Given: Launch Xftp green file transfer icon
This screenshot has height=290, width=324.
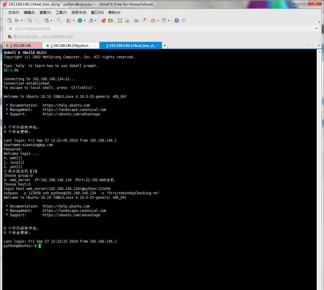Looking at the screenshot, I should click(111, 20).
